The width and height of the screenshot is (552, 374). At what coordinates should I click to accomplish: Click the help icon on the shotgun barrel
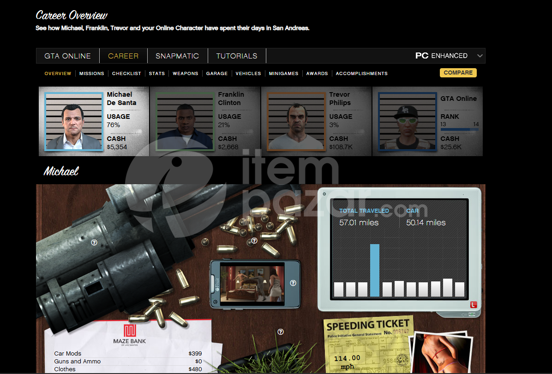click(x=94, y=242)
